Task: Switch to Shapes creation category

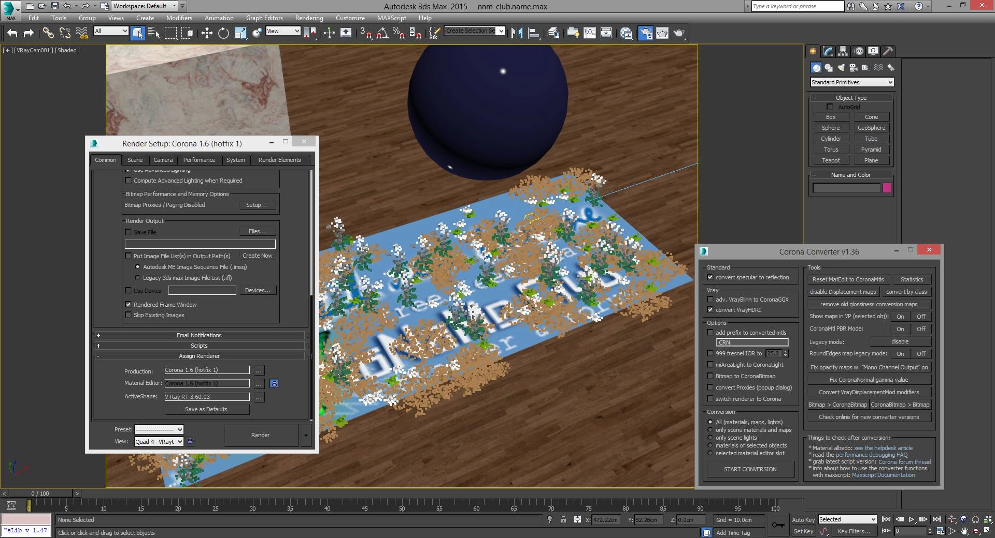Action: [x=829, y=68]
